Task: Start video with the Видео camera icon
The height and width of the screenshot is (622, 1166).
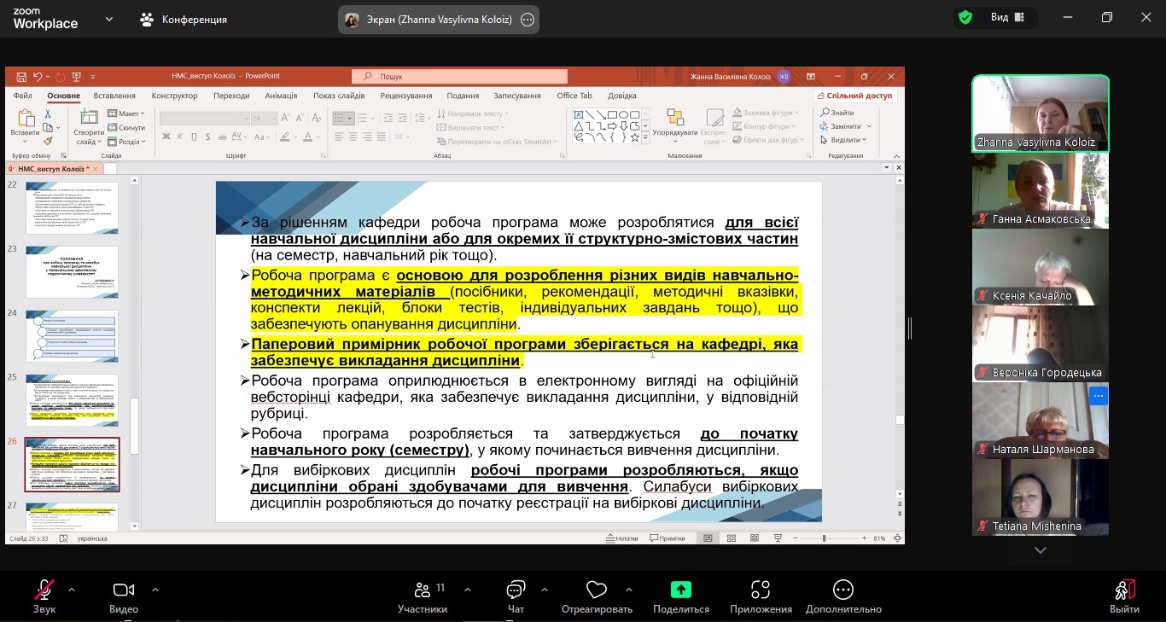Action: [x=124, y=590]
